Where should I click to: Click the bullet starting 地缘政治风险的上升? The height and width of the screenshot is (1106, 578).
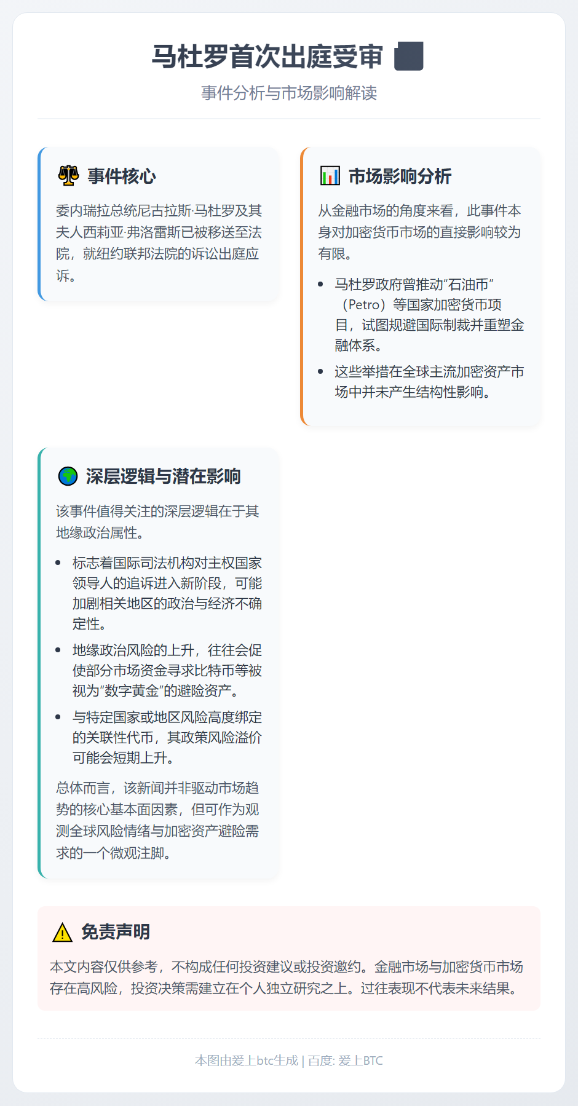(167, 670)
